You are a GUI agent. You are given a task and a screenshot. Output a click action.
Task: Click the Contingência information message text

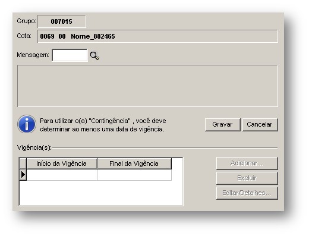pos(103,125)
